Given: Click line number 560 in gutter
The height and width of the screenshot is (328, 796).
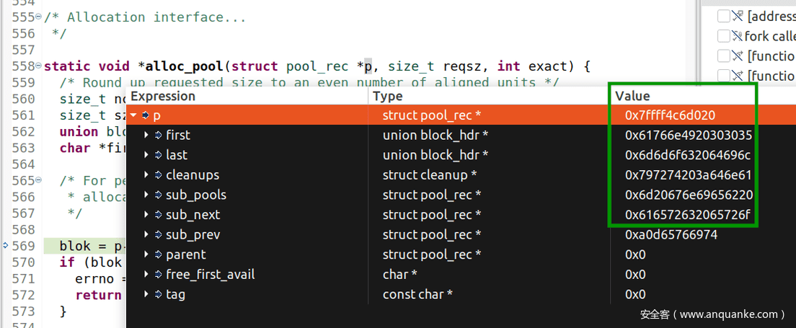Looking at the screenshot, I should pyautogui.click(x=23, y=99).
